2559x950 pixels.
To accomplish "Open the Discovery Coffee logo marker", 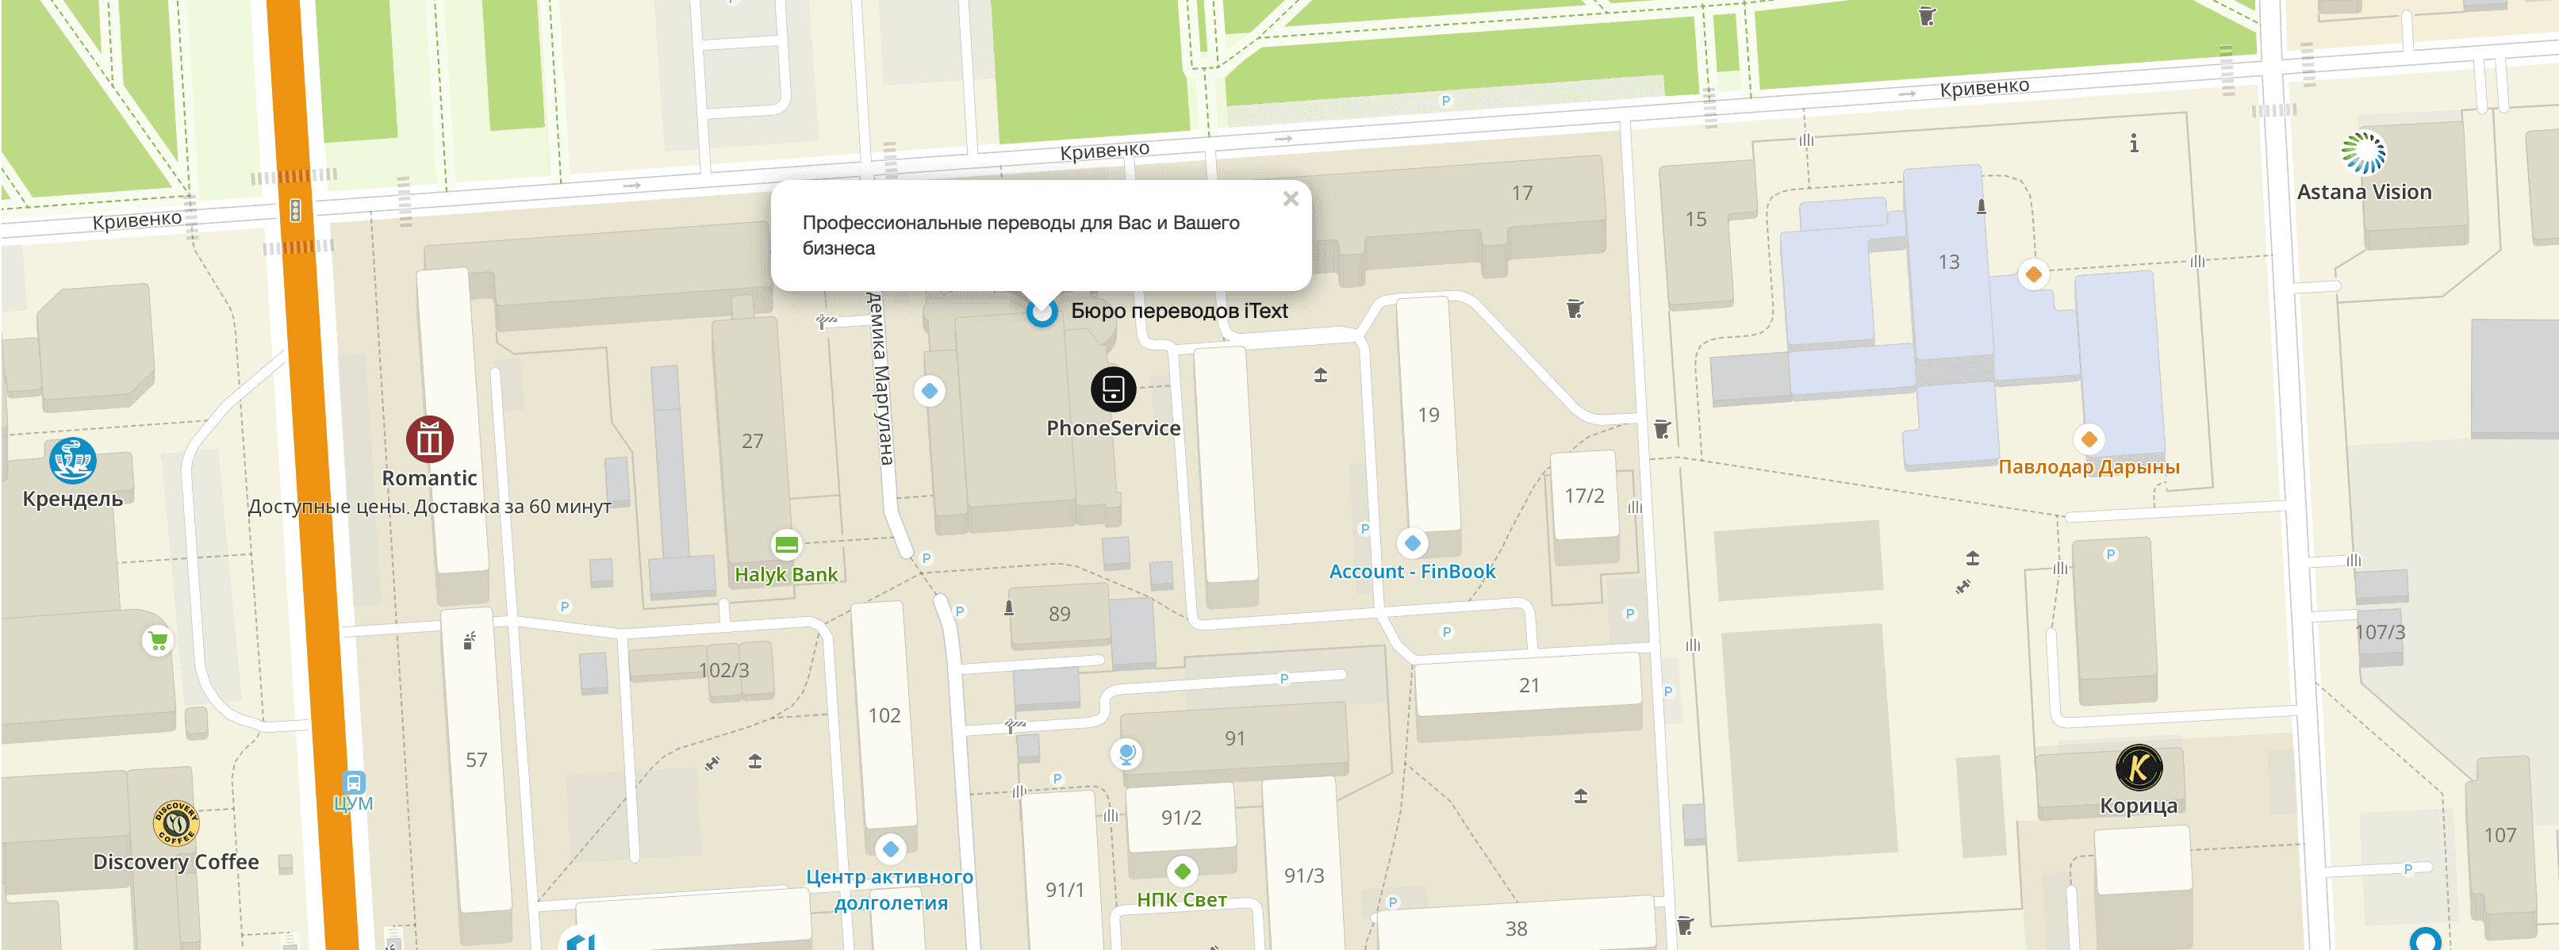I will pos(176,823).
